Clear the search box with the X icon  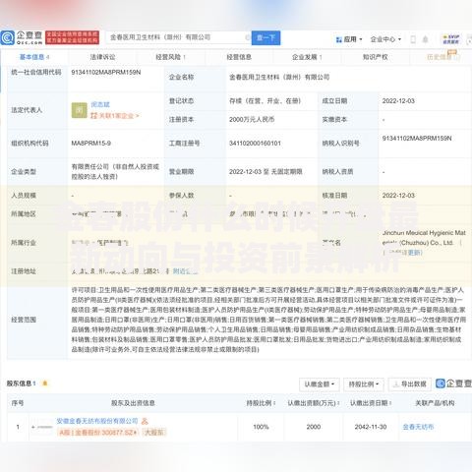pos(248,37)
